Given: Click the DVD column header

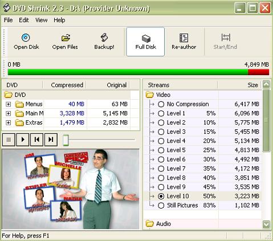Looking at the screenshot, I should [x=22, y=85].
